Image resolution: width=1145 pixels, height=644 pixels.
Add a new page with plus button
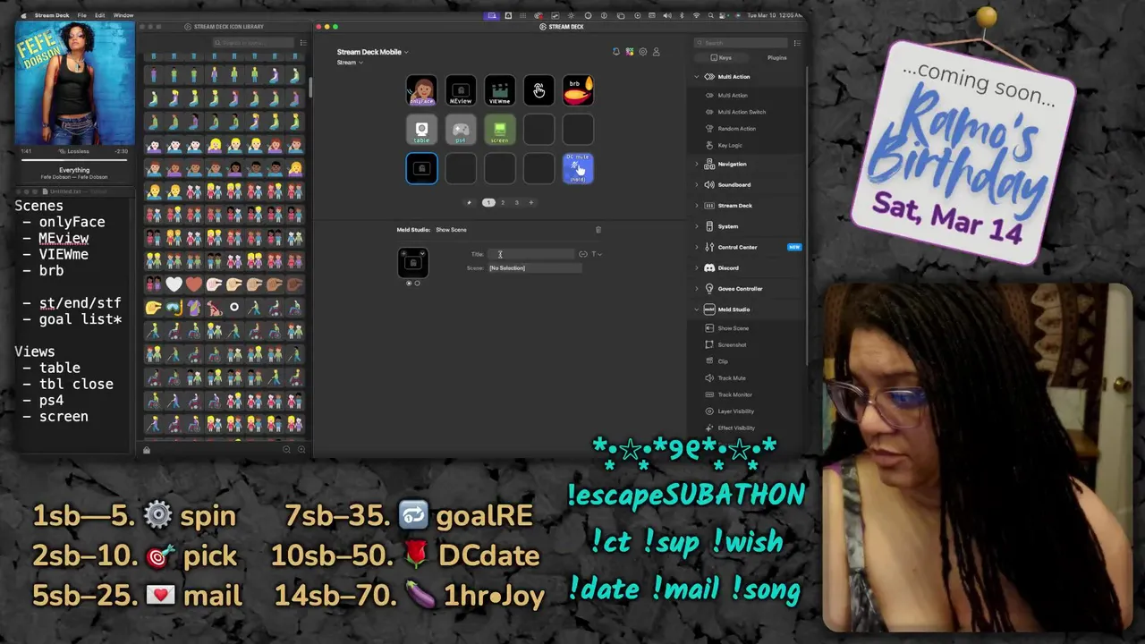[x=530, y=202]
